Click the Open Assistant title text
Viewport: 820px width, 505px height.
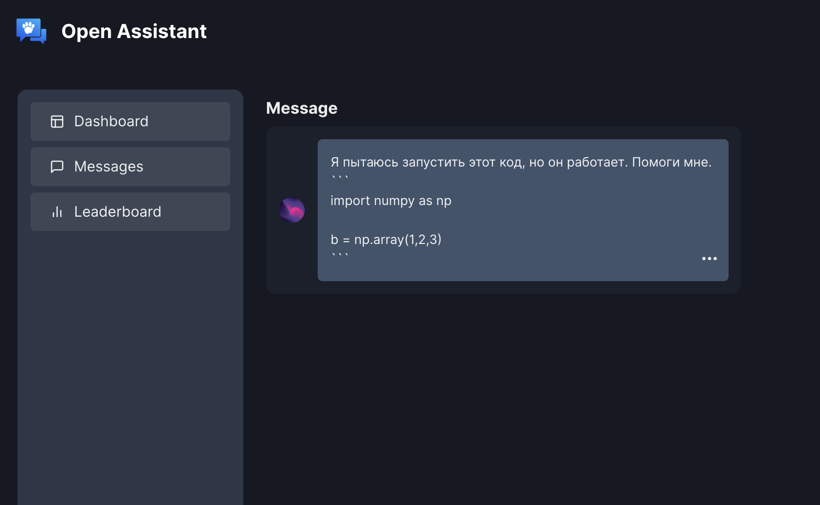(134, 31)
